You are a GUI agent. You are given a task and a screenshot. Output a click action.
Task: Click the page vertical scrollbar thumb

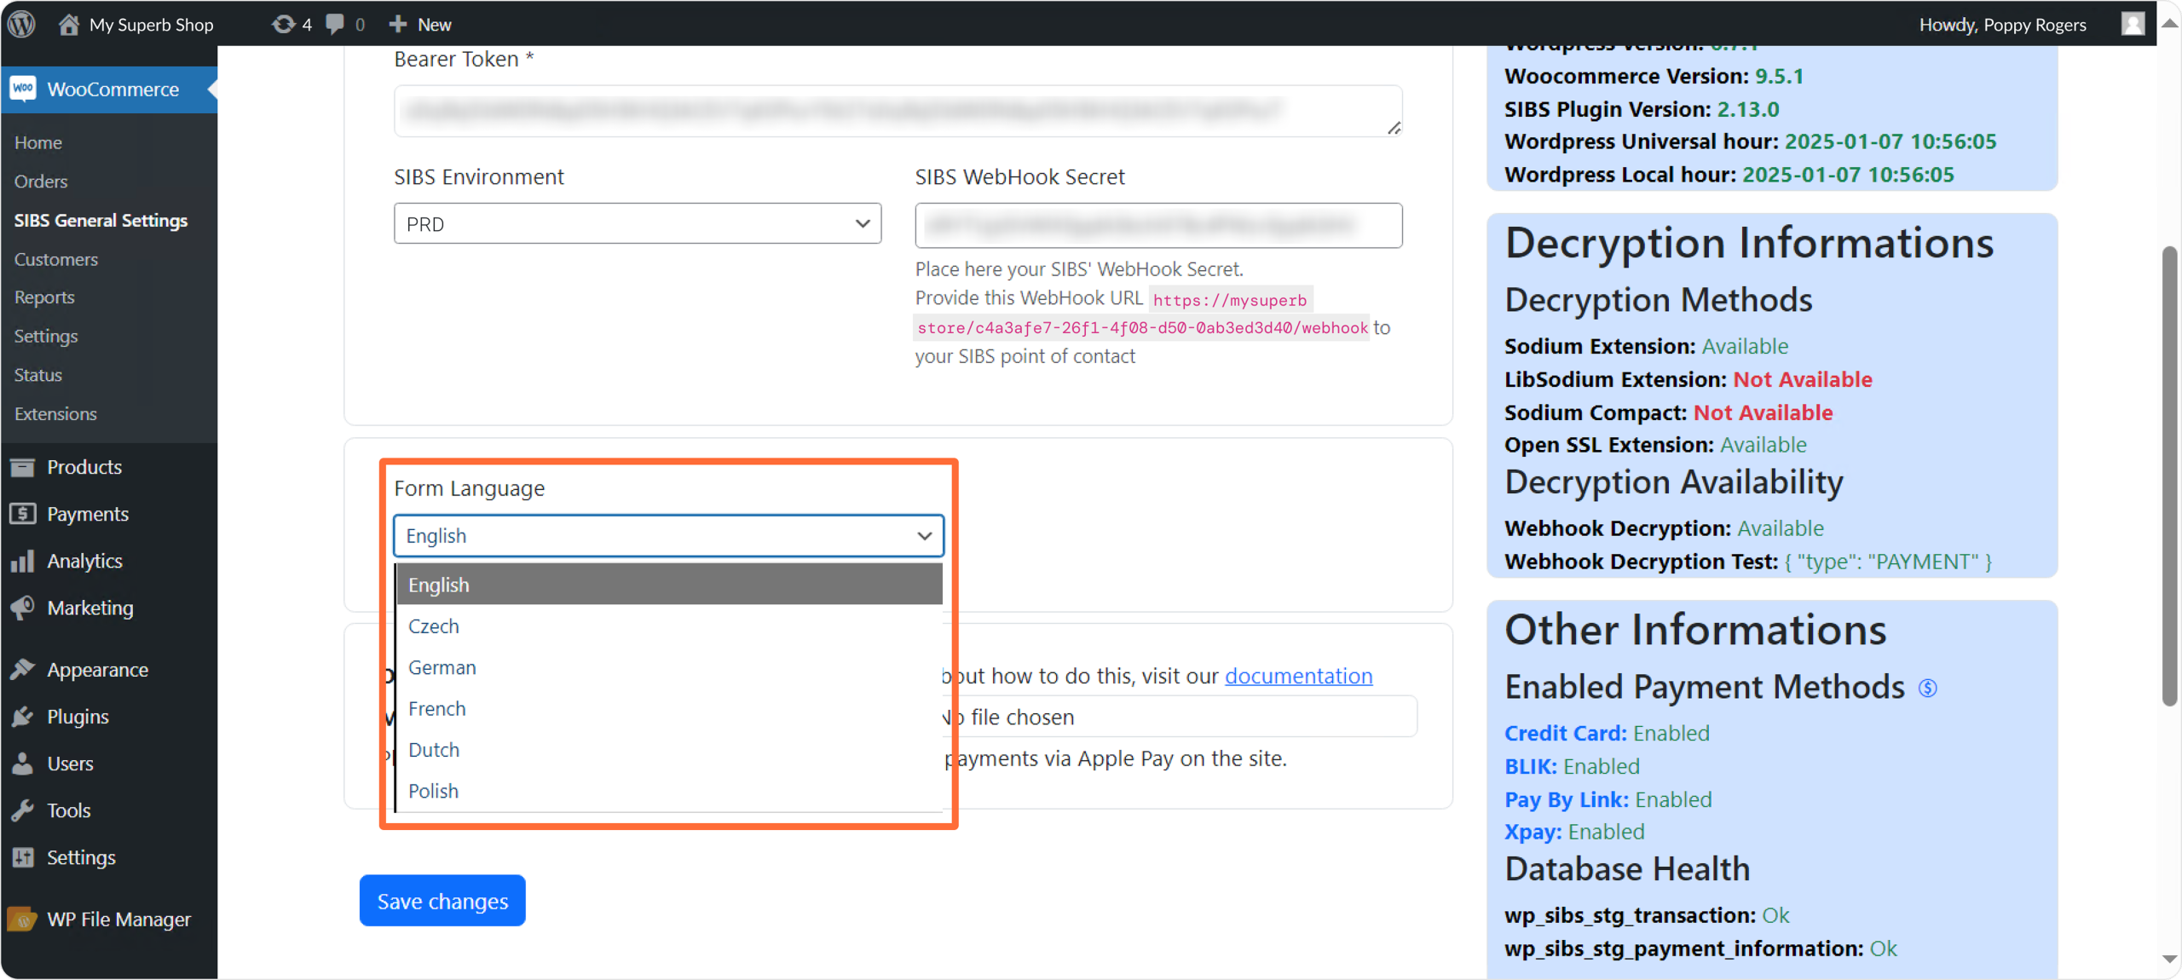point(2170,477)
